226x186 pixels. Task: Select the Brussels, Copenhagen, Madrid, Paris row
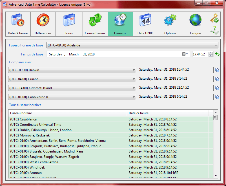coord(111,151)
